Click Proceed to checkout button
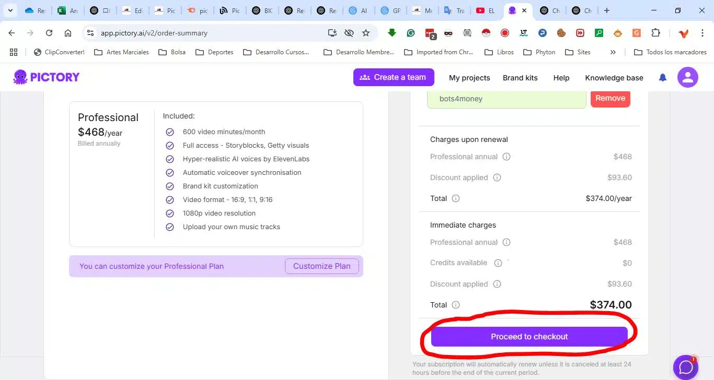Viewport: 714px width, 380px height. coord(529,337)
